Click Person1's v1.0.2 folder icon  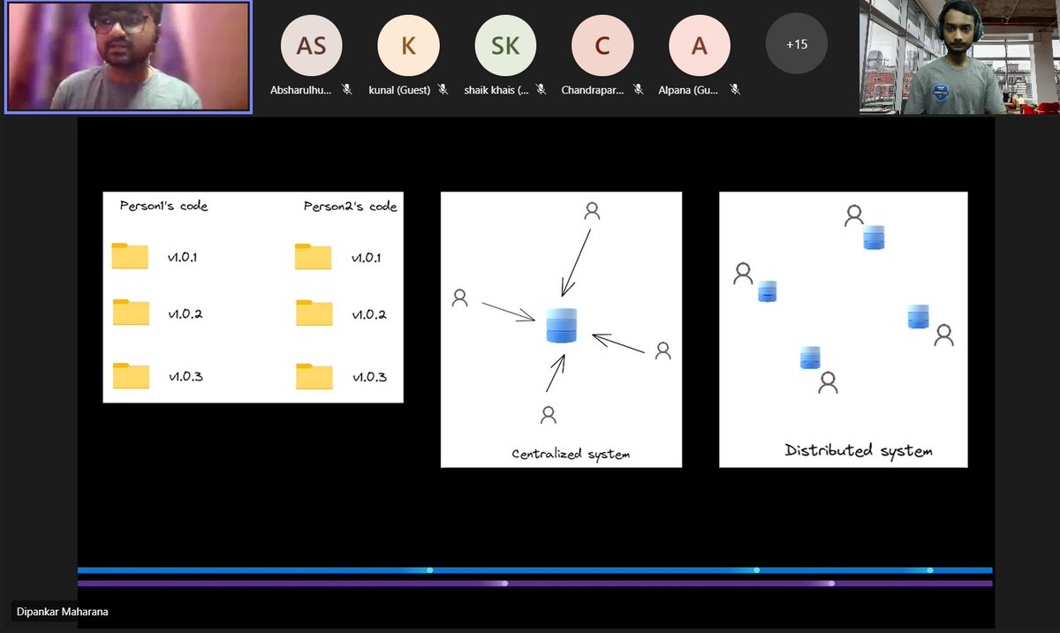click(x=131, y=313)
